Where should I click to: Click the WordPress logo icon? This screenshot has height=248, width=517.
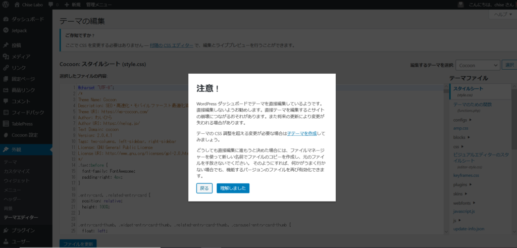(x=6, y=5)
